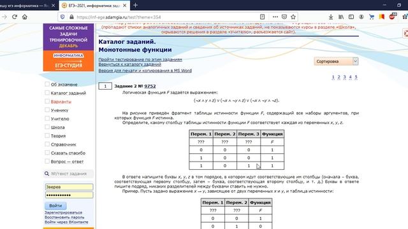Go to page 3 of tasks

point(344,77)
